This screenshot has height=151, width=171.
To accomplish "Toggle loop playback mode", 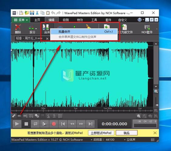I will click(x=35, y=124).
